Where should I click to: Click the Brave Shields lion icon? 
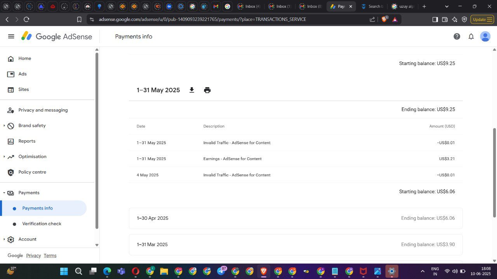384,19
